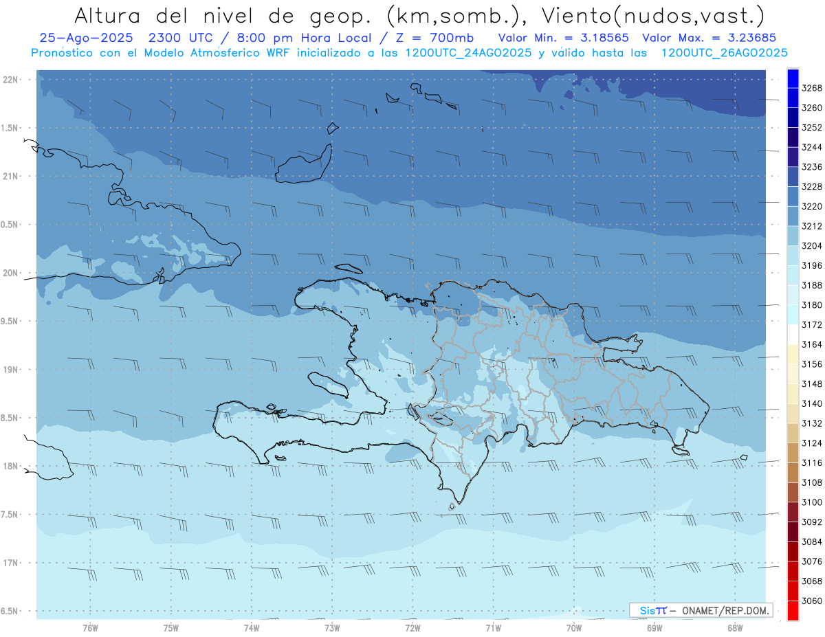Click the 70W longitude axis label
The width and height of the screenshot is (825, 637).
(x=574, y=627)
